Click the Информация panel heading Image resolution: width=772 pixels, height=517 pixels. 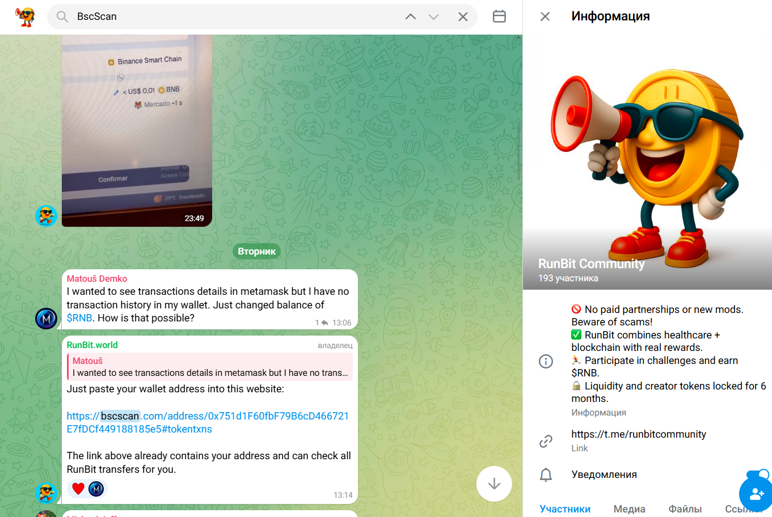point(611,16)
